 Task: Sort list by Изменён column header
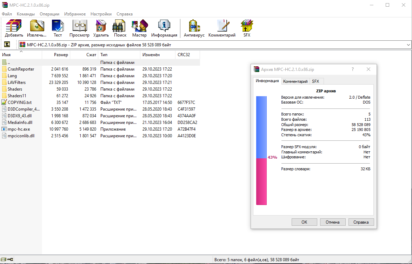158,55
